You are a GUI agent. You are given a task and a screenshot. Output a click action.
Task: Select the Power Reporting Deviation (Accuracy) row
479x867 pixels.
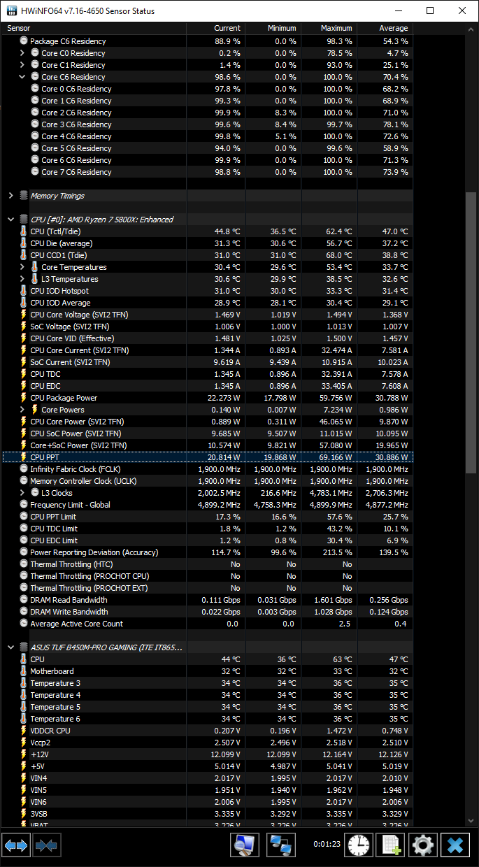pos(208,552)
